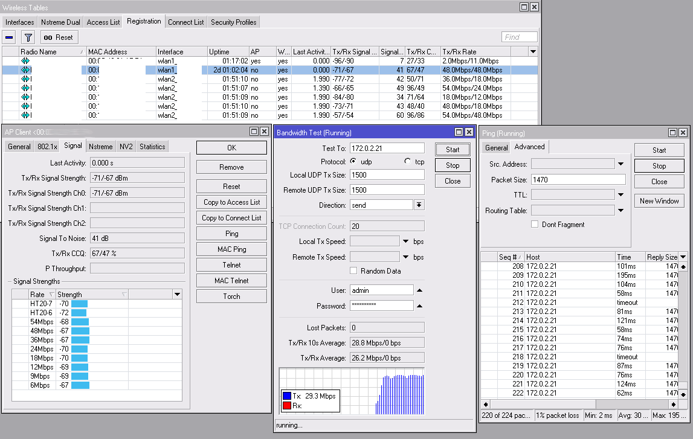Viewport: 693px width, 439px height.
Task: Stop the running Bandwidth Test
Action: point(453,165)
